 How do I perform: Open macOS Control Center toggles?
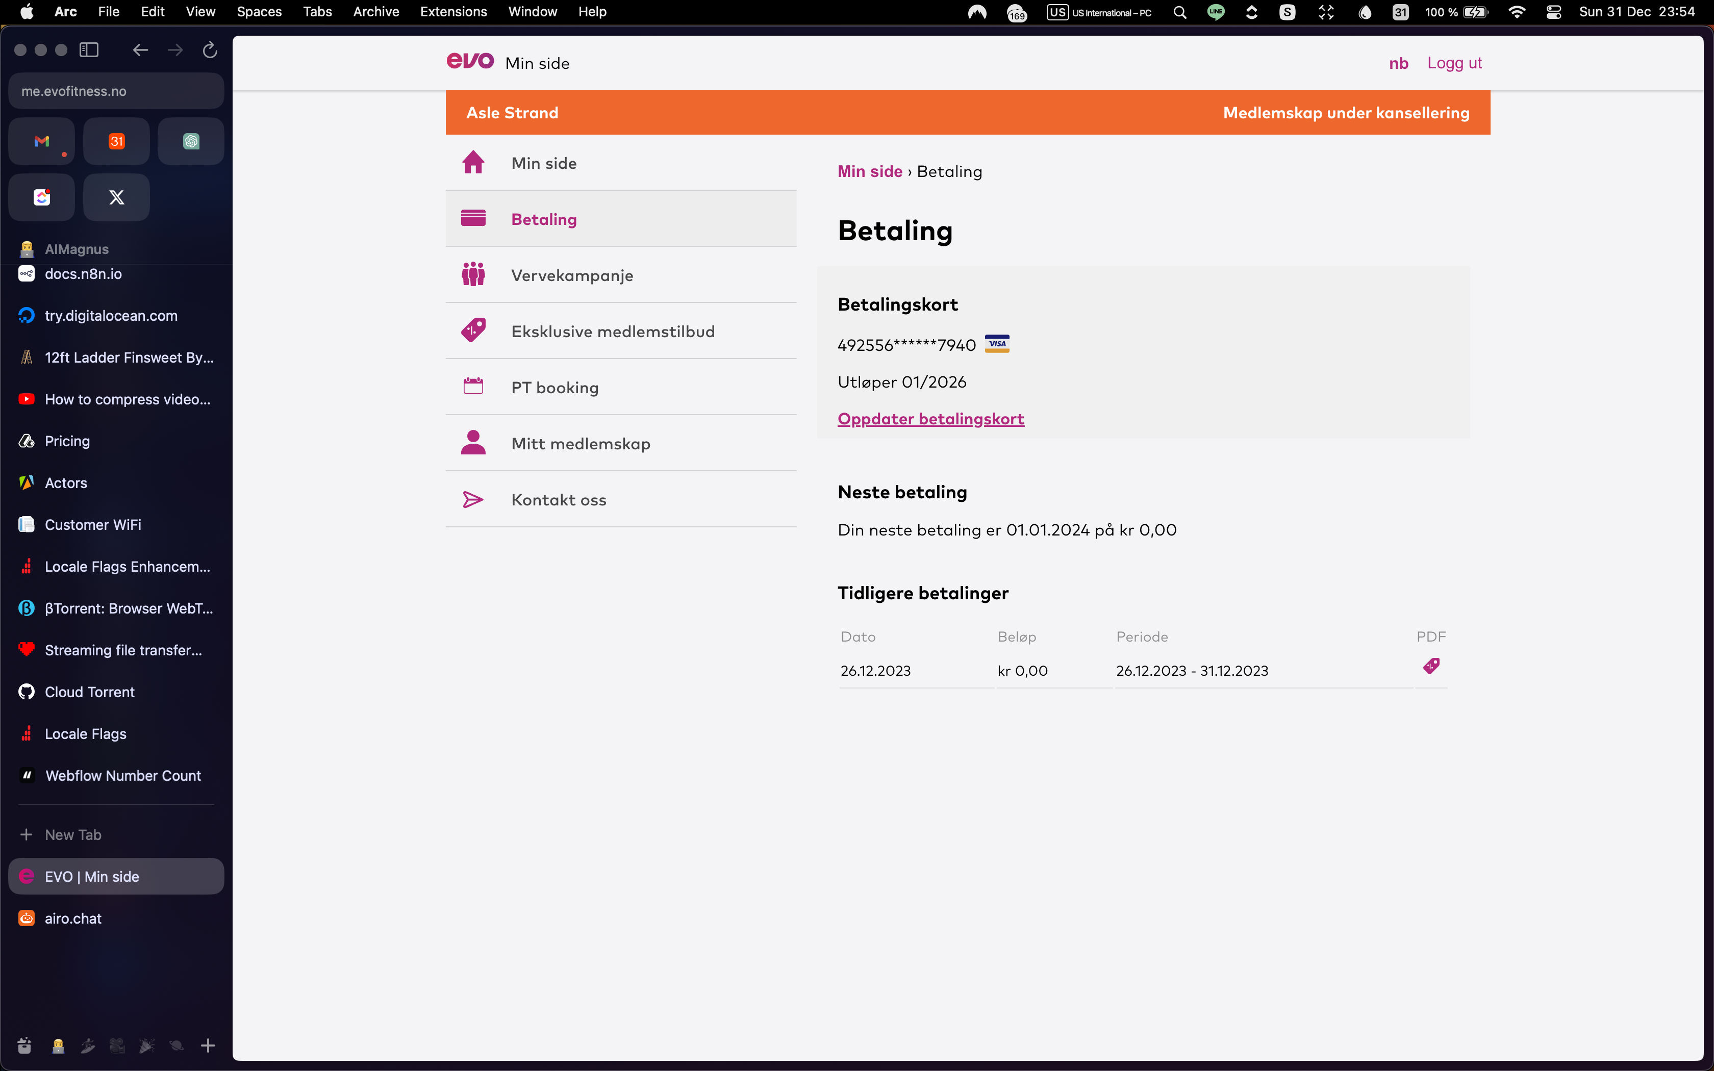pyautogui.click(x=1553, y=12)
